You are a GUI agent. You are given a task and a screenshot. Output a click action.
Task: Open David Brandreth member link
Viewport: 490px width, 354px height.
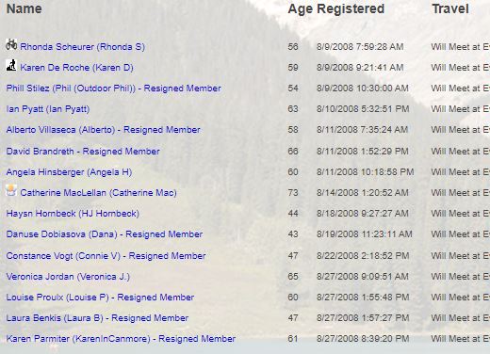pyautogui.click(x=83, y=152)
